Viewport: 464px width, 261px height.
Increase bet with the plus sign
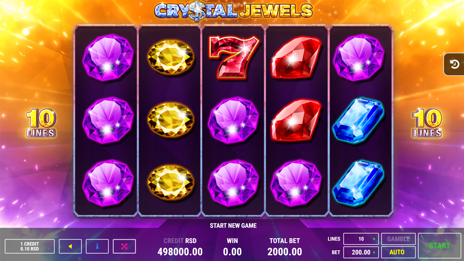click(x=374, y=252)
